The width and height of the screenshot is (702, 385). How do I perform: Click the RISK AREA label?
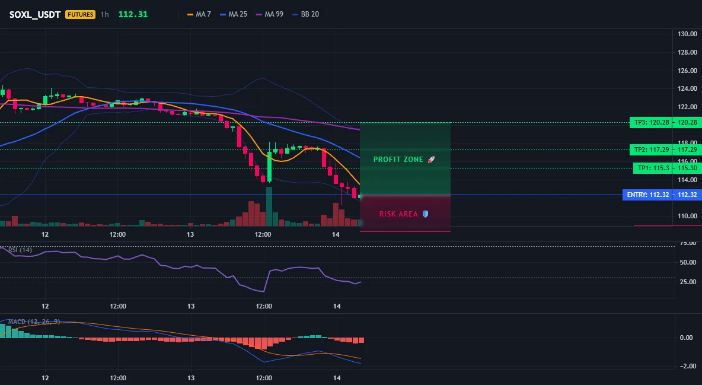click(398, 214)
